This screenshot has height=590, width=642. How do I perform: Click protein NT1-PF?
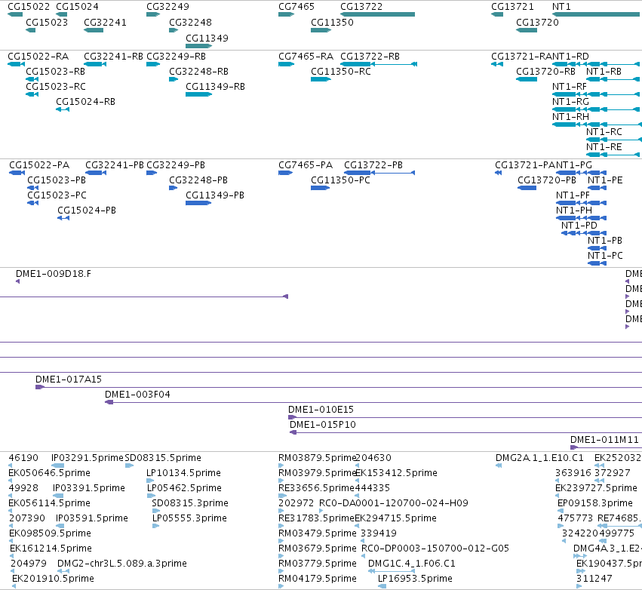click(573, 195)
